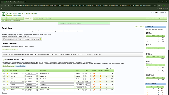The width and height of the screenshot is (169, 95).
Task: Click the Descripción field for Examen #5
Action: (x=57, y=84)
